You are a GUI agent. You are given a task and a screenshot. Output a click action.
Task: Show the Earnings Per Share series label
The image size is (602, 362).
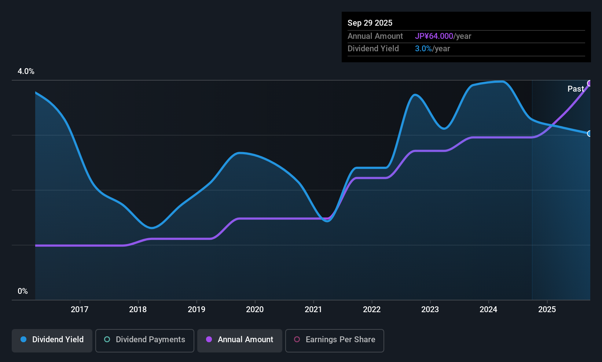(340, 339)
